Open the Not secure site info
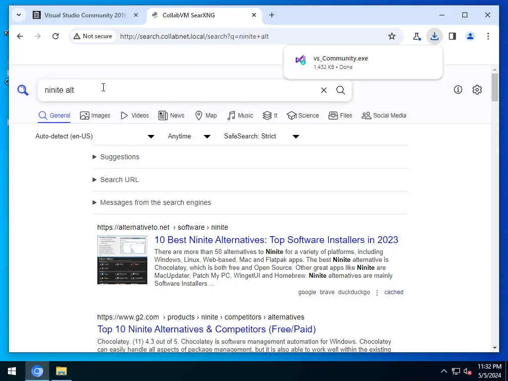 [x=93, y=36]
